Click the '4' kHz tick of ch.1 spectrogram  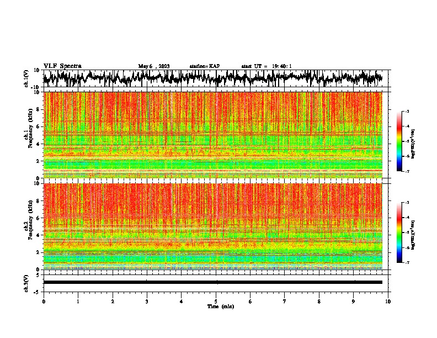pyautogui.click(x=39, y=144)
